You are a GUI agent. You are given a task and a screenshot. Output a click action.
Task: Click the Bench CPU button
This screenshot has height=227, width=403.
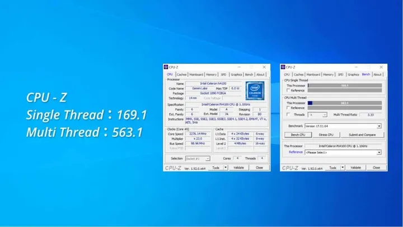[x=298, y=135]
